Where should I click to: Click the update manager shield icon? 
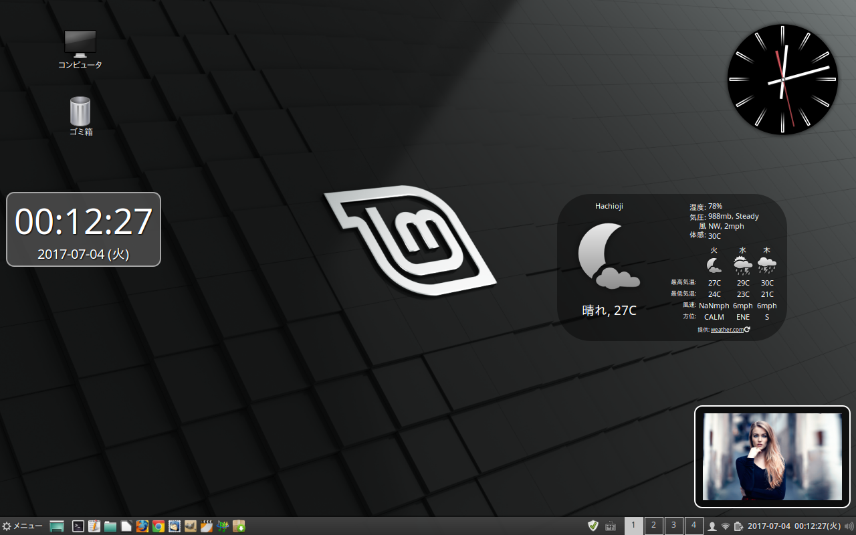[x=593, y=526]
